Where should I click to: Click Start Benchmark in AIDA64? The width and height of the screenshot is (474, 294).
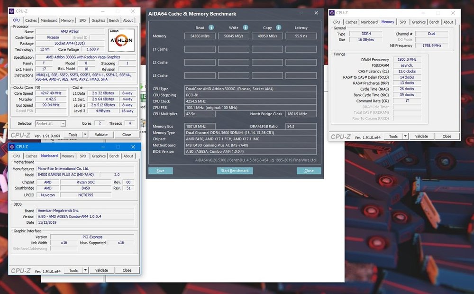pyautogui.click(x=235, y=171)
